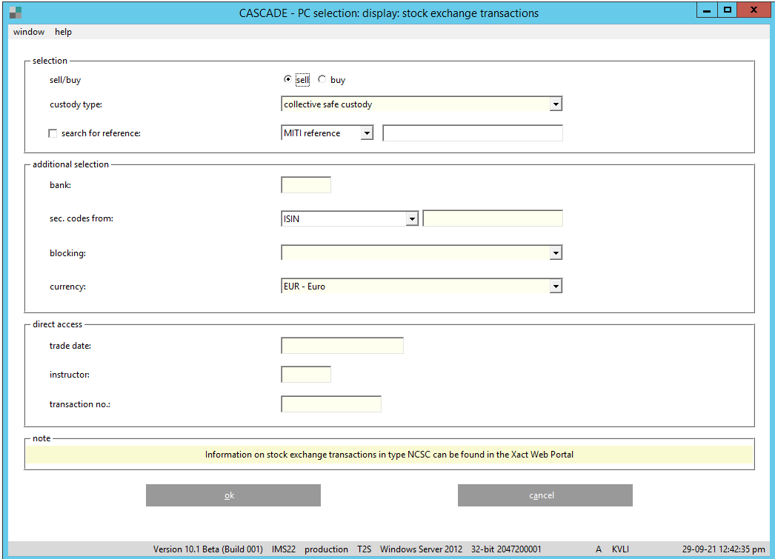Open the MITI reference dropdown

pyautogui.click(x=367, y=133)
